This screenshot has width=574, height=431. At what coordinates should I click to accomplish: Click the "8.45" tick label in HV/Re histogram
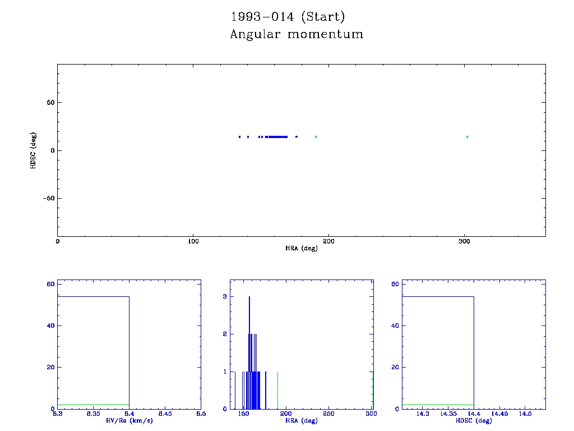(x=165, y=414)
